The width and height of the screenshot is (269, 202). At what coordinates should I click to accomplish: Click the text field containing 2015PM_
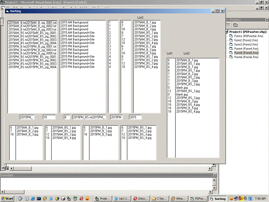coord(27,117)
